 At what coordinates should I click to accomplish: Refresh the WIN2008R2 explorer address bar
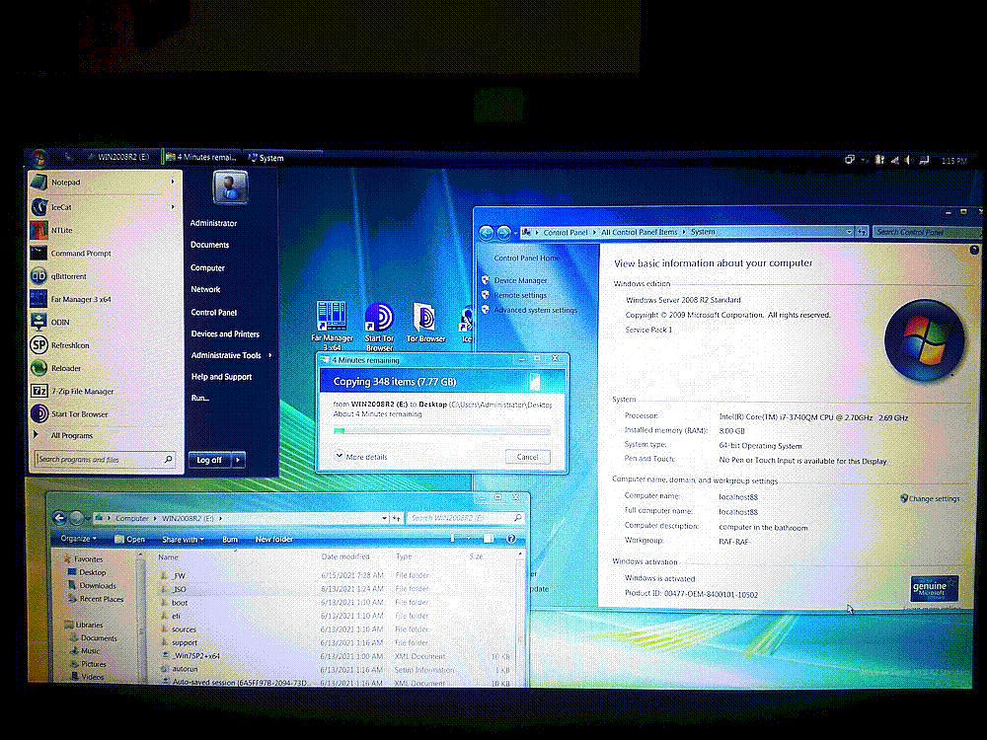click(397, 519)
